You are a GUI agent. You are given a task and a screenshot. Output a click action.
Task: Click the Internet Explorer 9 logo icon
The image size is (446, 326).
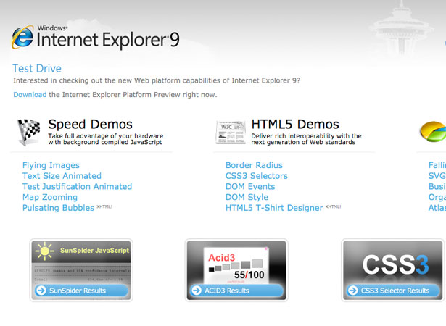pyautogui.click(x=22, y=37)
